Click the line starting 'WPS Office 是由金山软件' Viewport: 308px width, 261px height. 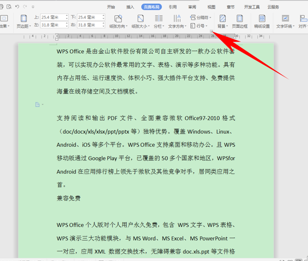[x=146, y=52]
